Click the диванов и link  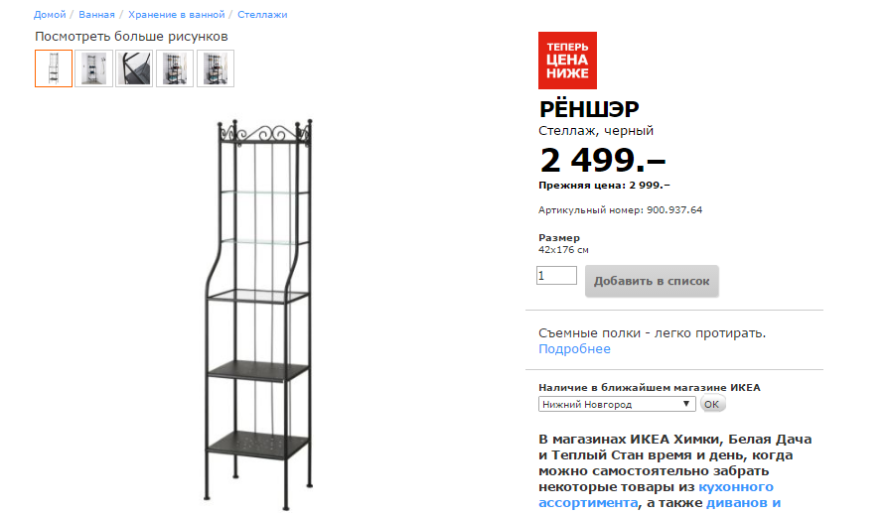pos(743,503)
